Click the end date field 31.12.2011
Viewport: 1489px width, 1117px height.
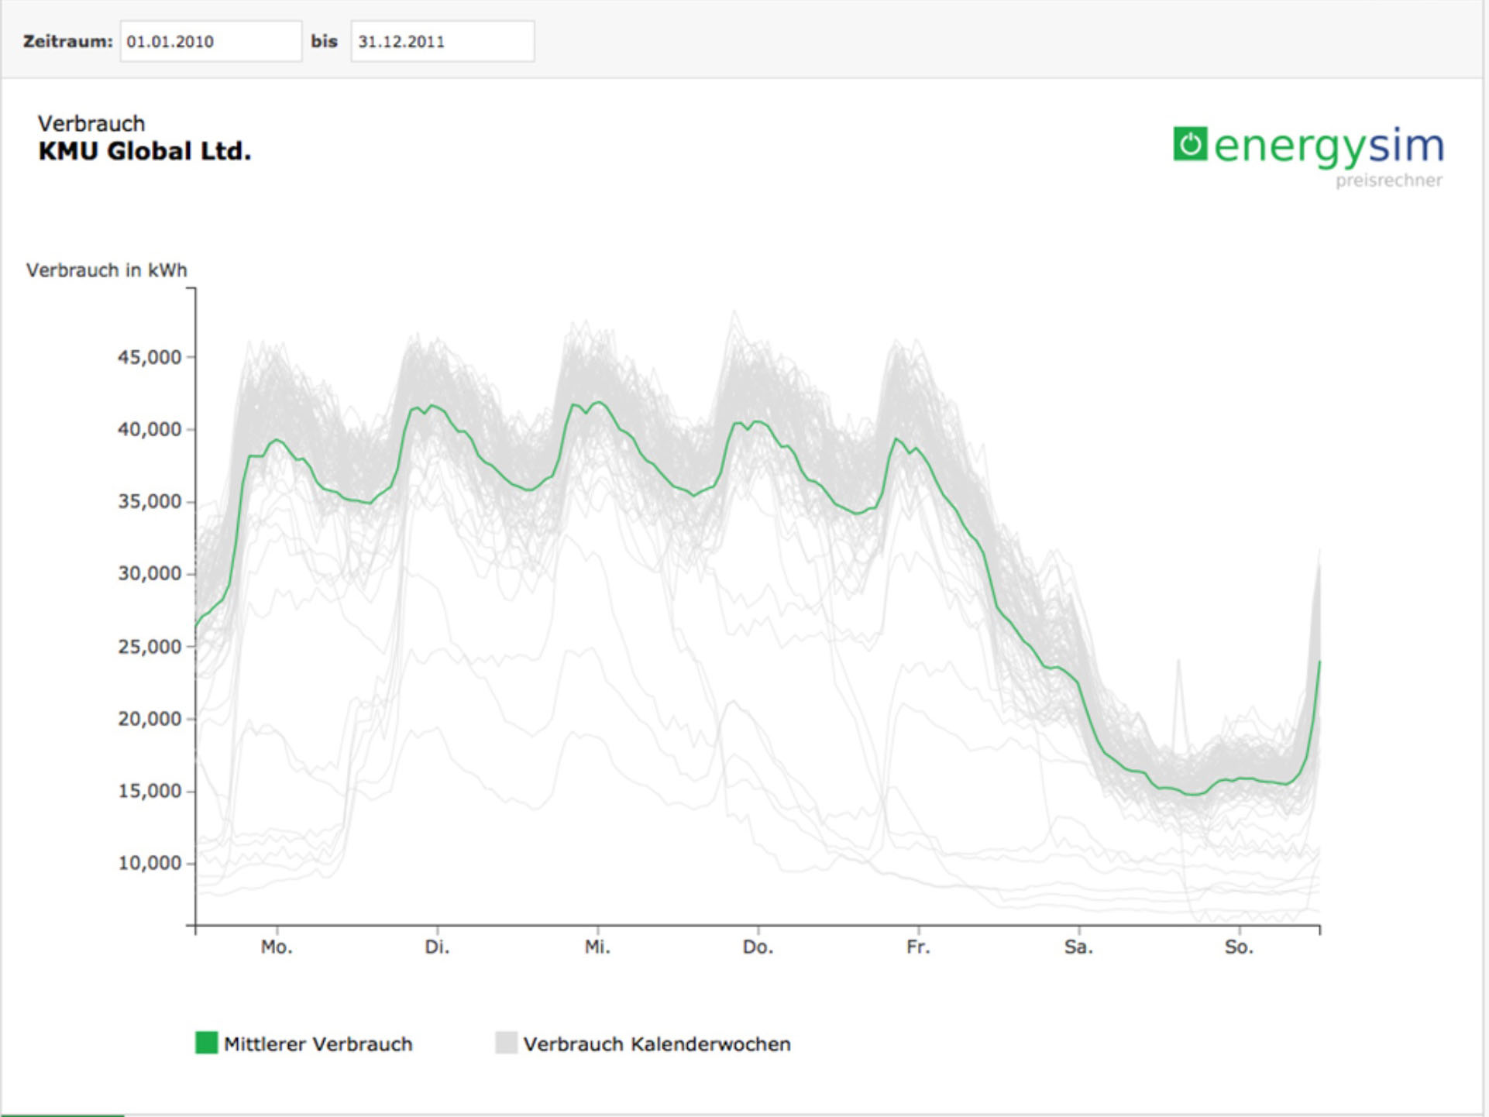(442, 42)
